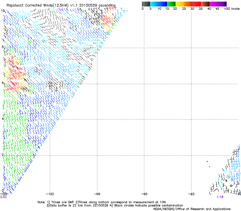Screen dimensions: 241x211
Task: Click the longitude '-99' axis label
Action: tap(97, 194)
